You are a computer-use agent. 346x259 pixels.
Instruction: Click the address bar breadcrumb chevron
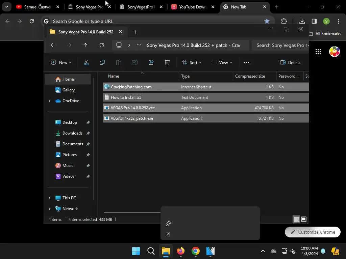[x=129, y=45]
